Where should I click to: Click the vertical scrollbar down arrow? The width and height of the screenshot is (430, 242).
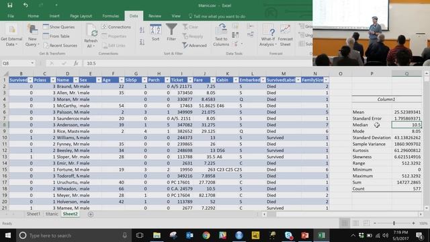tap(427, 208)
